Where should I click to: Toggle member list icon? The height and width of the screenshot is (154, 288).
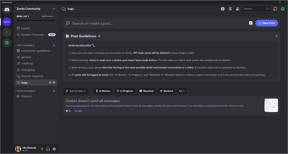pyautogui.click(x=238, y=9)
